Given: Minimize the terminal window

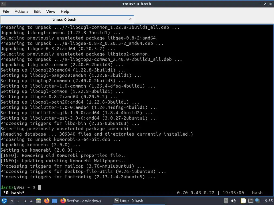Looking at the screenshot, I should (259, 4).
